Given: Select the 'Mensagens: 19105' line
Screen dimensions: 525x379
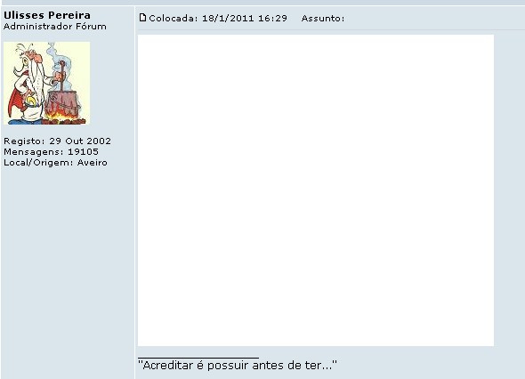Looking at the screenshot, I should (x=51, y=151).
